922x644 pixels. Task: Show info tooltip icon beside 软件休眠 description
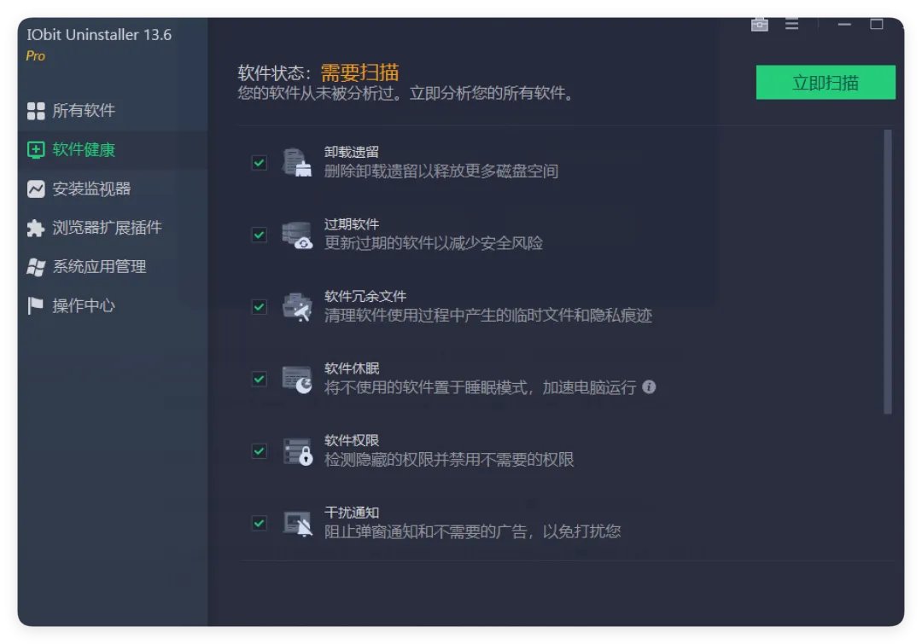click(x=649, y=386)
